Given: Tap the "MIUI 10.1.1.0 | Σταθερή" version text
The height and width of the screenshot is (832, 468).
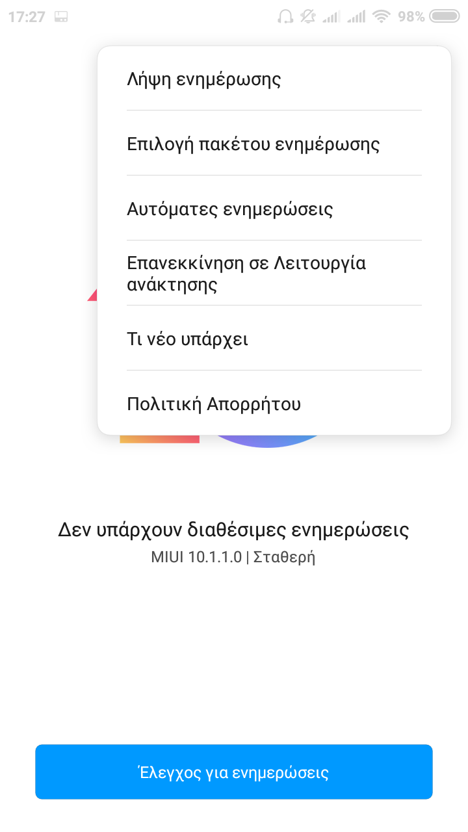Looking at the screenshot, I should click(x=233, y=557).
